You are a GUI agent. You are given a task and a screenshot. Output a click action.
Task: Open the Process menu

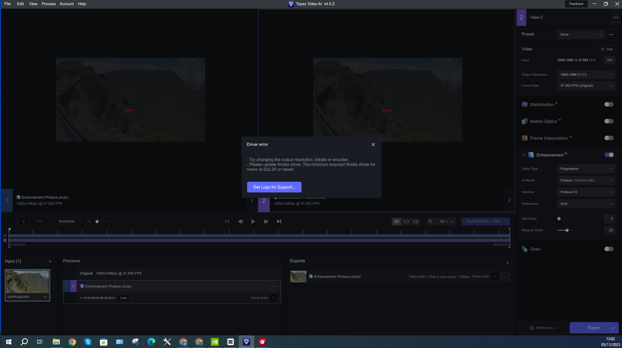48,3
